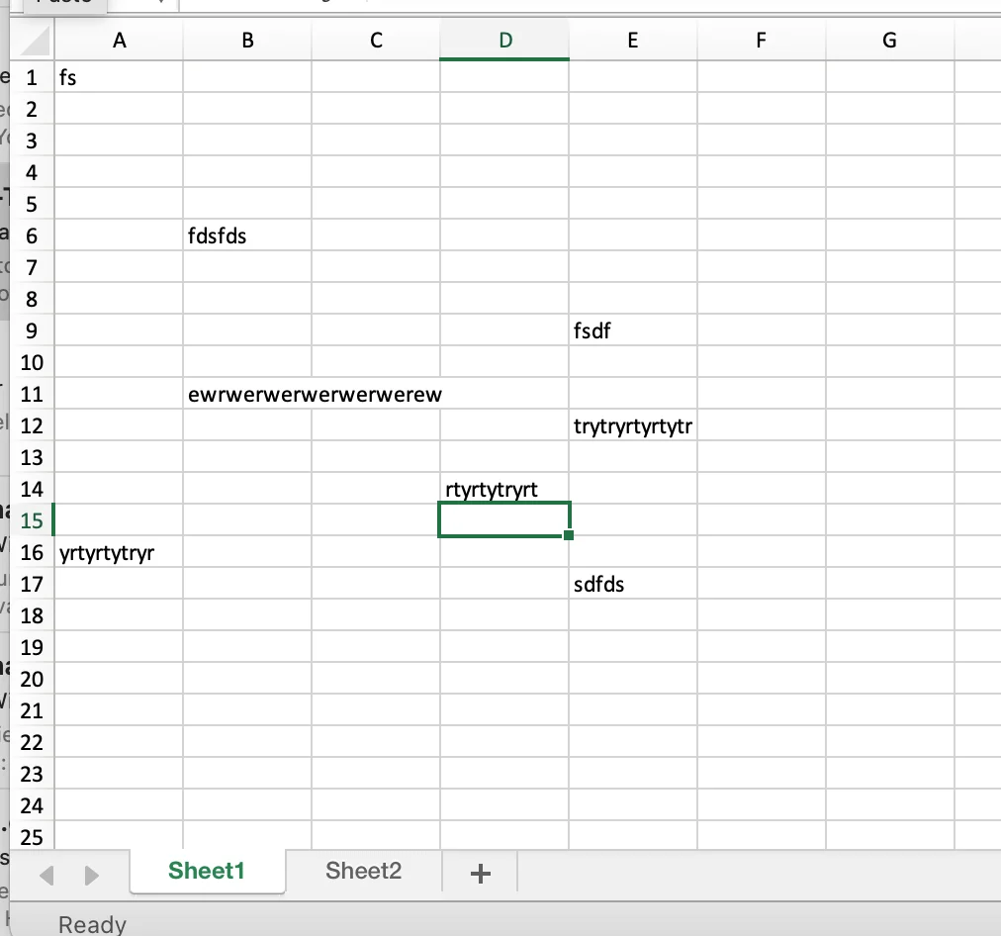Select cell with 'ewrwerwerwerwerwerew'

(x=246, y=395)
